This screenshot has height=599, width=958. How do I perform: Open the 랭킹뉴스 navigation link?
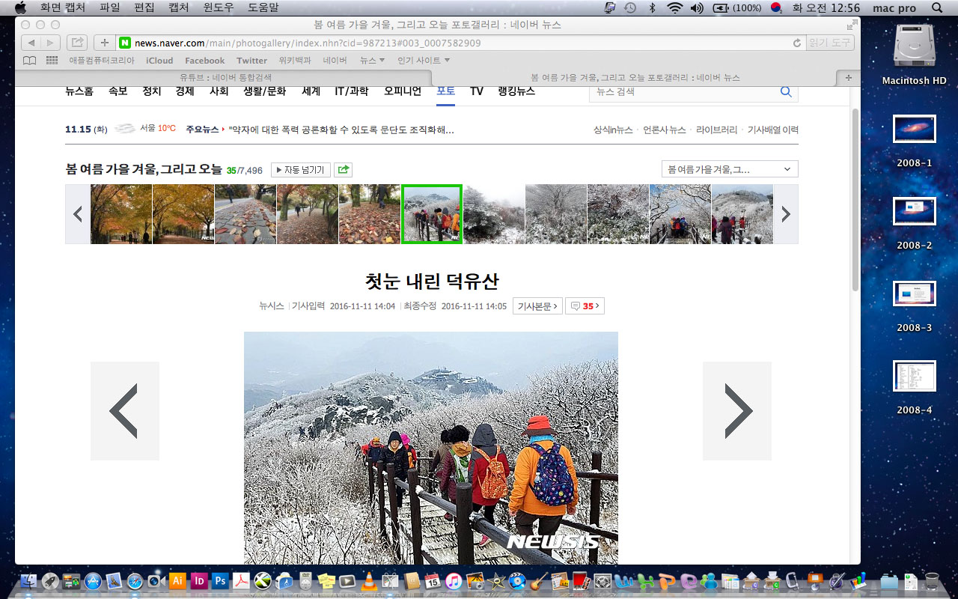click(x=516, y=91)
